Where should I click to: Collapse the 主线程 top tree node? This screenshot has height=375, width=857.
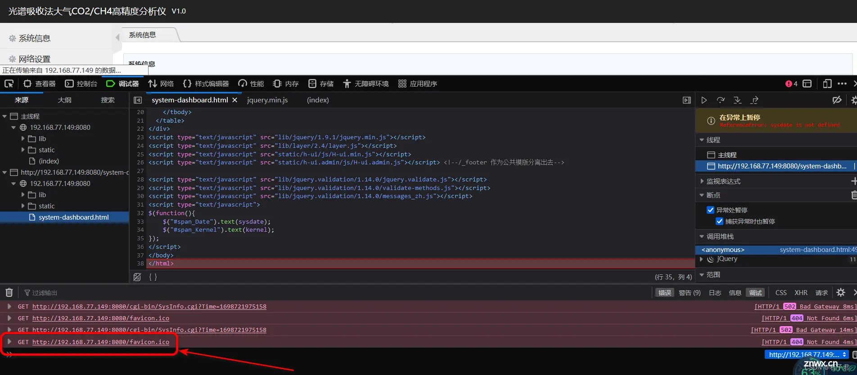[5, 116]
